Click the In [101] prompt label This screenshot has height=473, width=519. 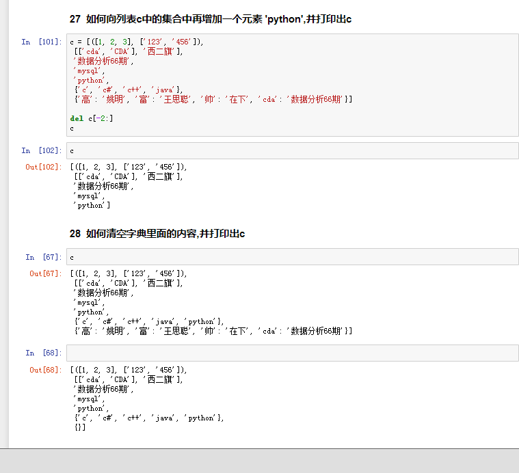(x=42, y=42)
